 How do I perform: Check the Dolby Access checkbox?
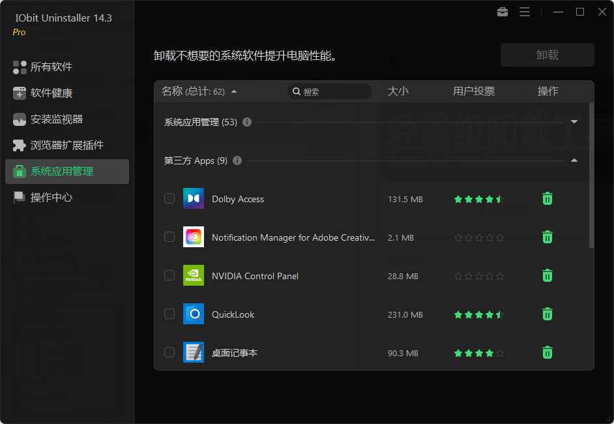coord(169,198)
